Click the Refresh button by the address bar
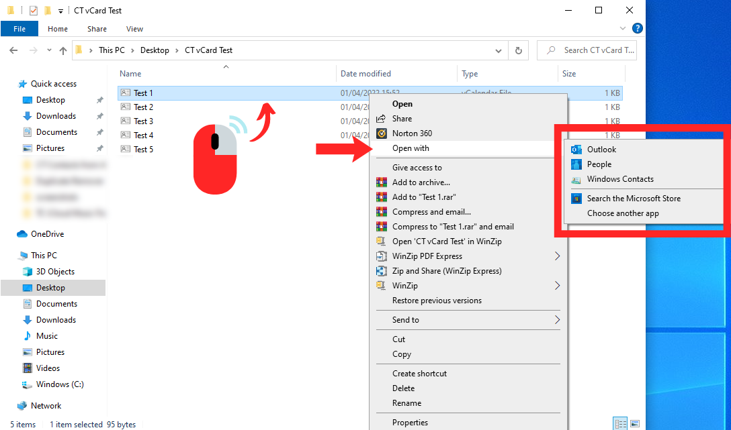Image resolution: width=731 pixels, height=430 pixels. (519, 50)
